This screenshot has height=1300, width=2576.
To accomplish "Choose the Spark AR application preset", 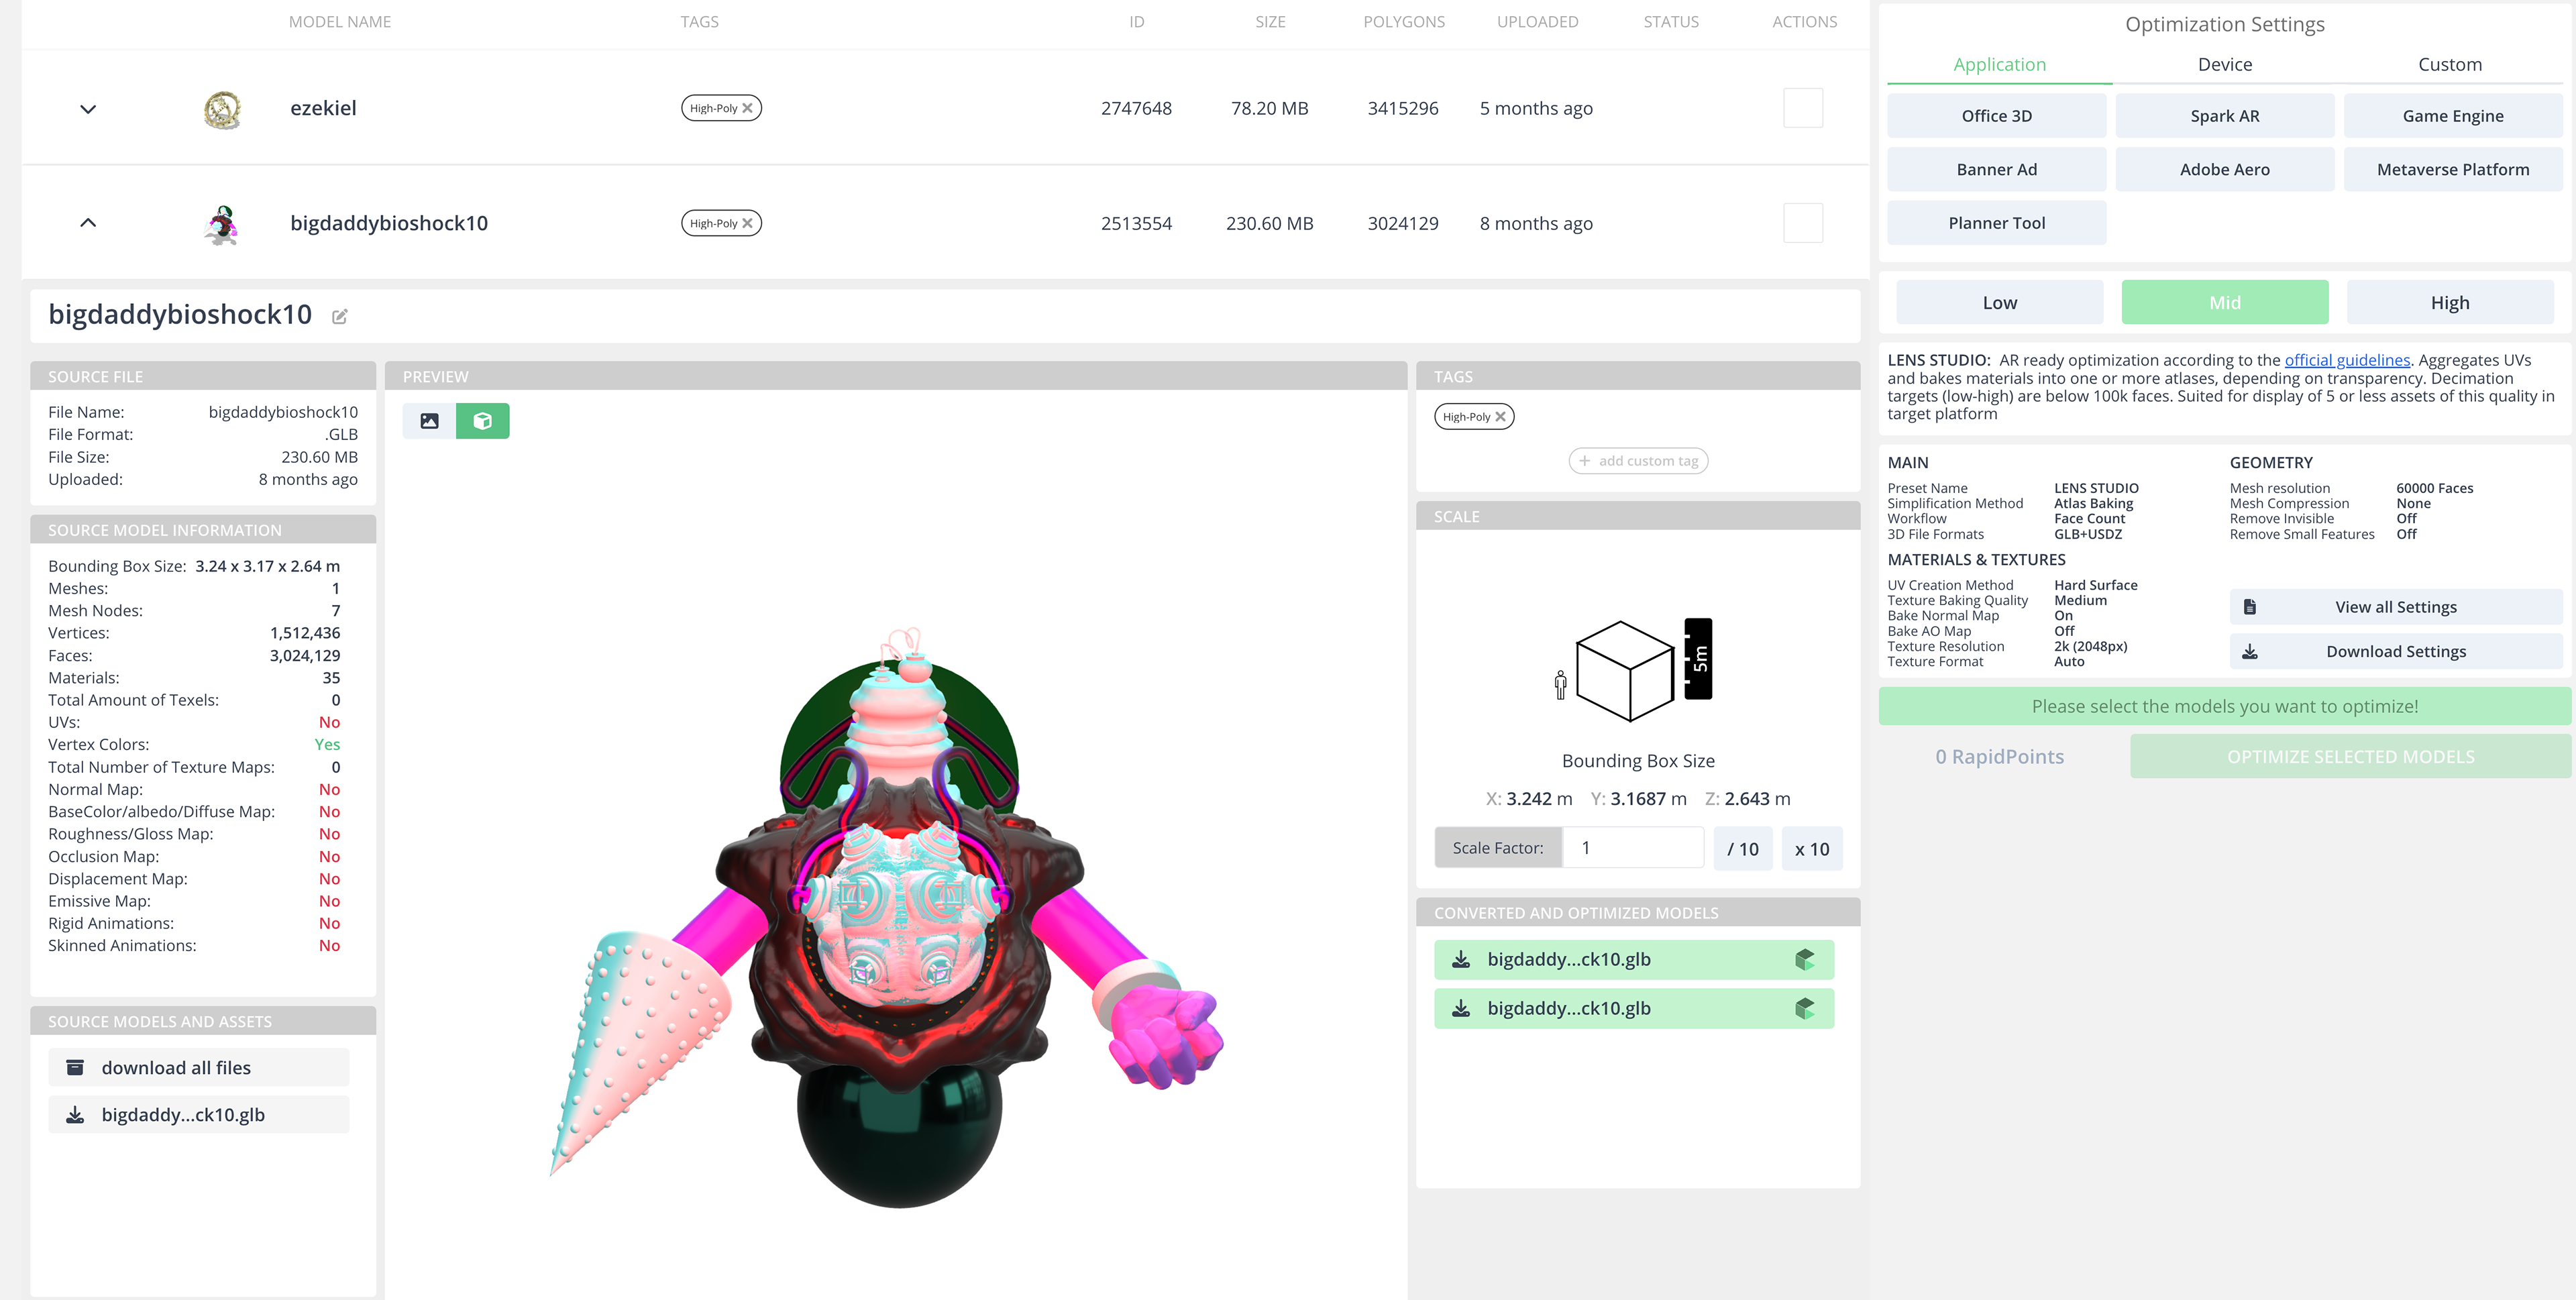I will point(2224,116).
